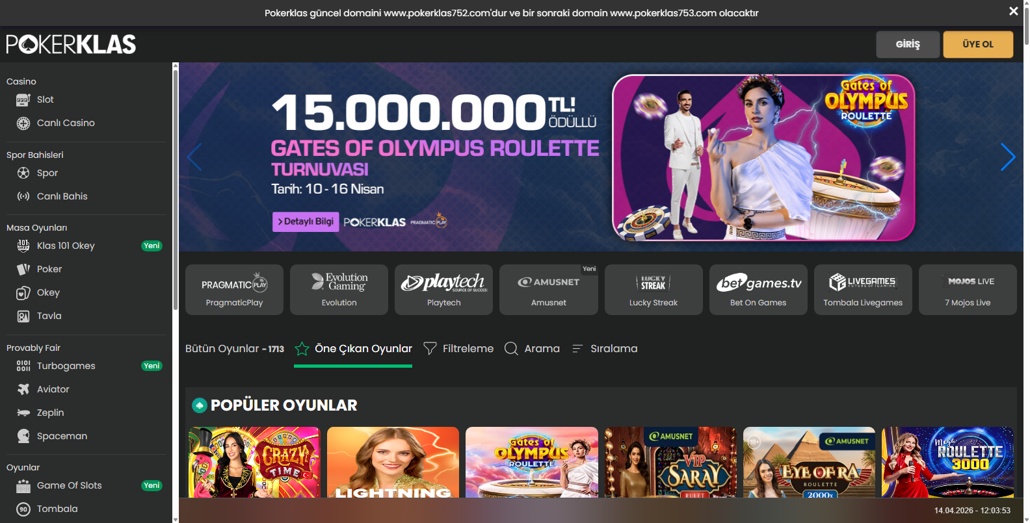Open the Crazy Time game thumbnail
1030x523 pixels.
pos(254,462)
